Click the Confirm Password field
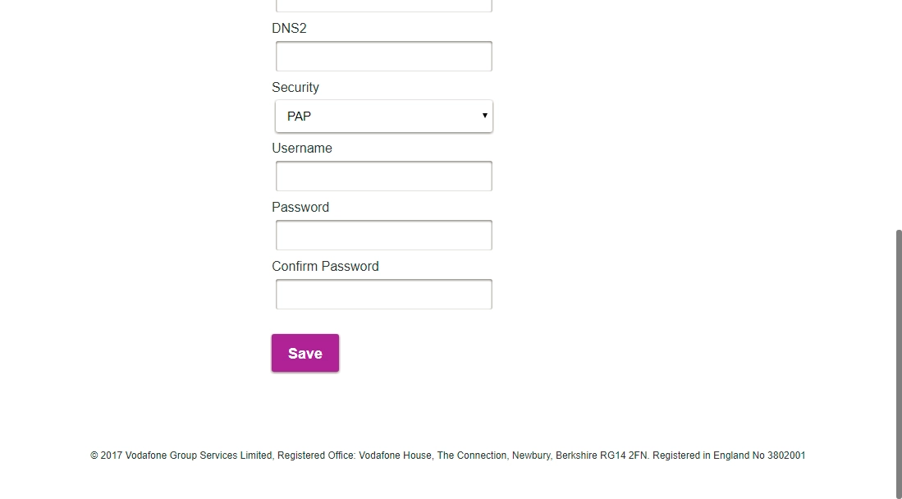902x499 pixels. tap(383, 295)
